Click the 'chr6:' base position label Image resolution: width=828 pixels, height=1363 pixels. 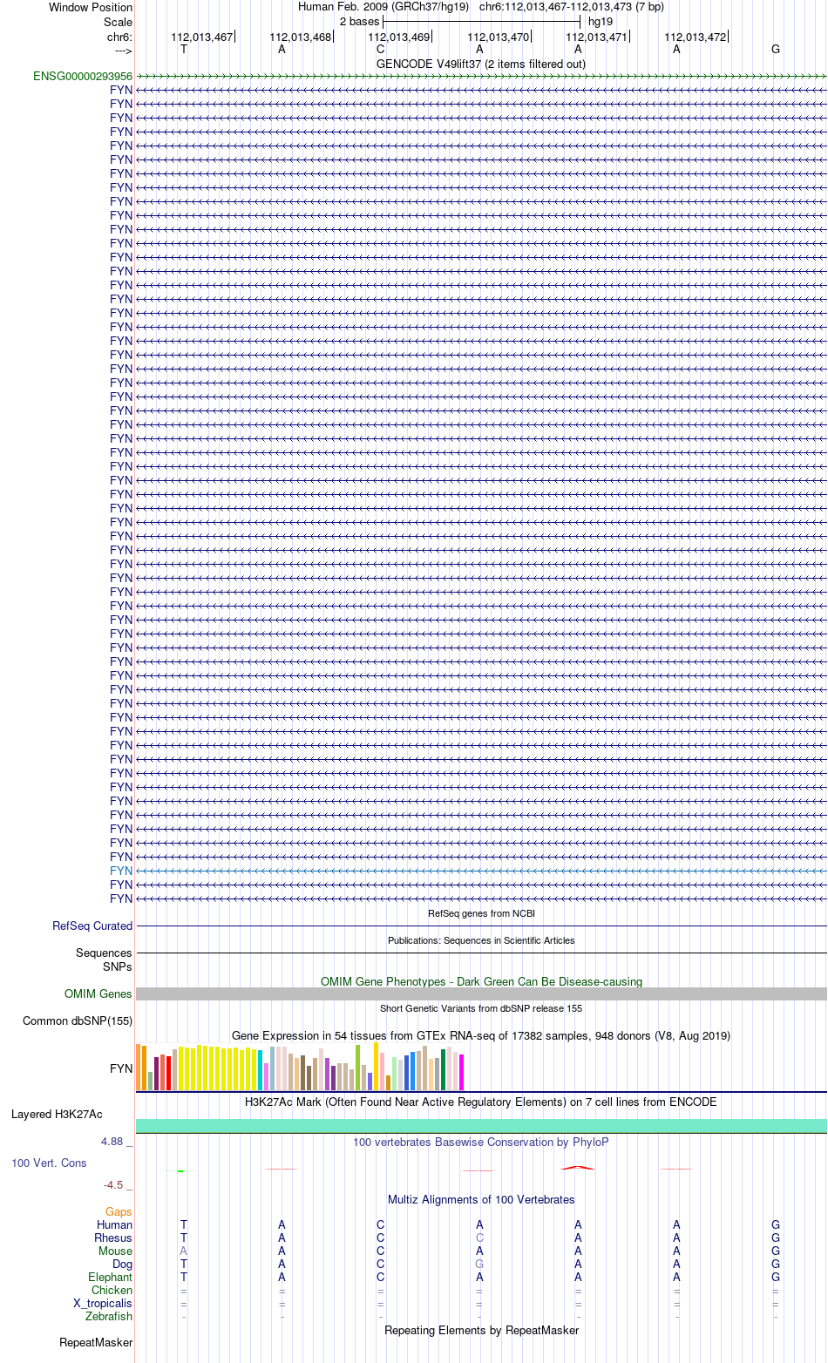[119, 37]
